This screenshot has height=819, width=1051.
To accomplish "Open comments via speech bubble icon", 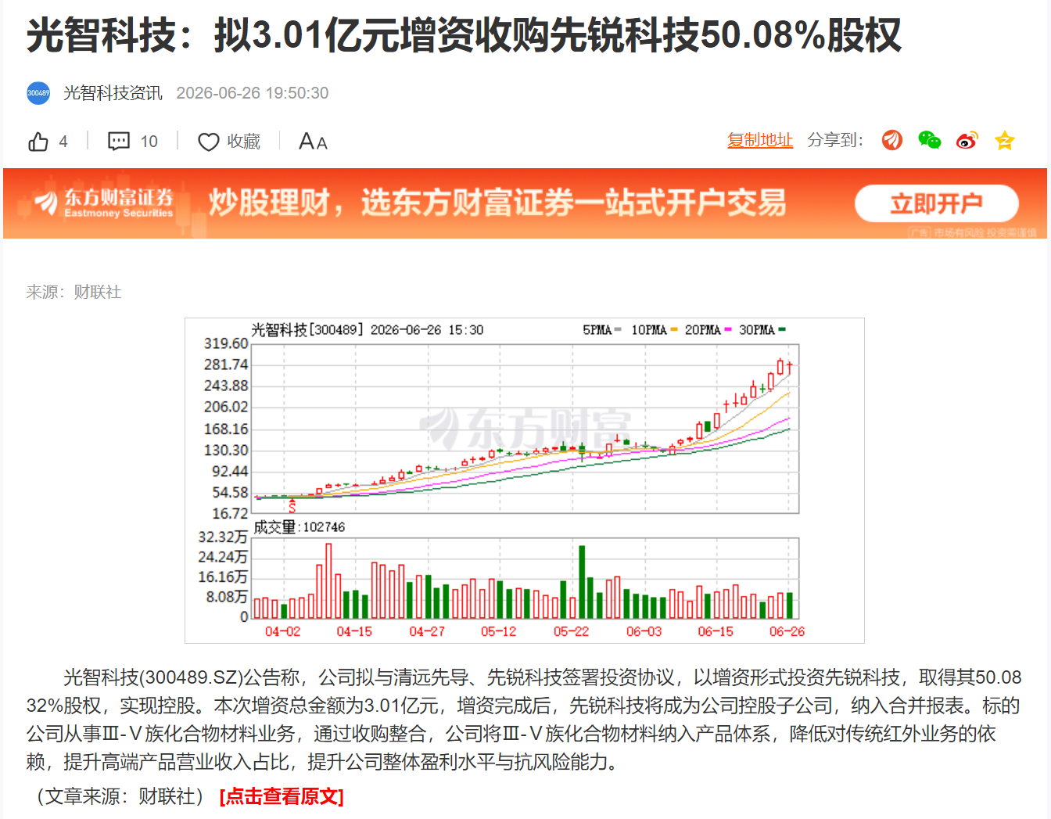I will coord(119,142).
